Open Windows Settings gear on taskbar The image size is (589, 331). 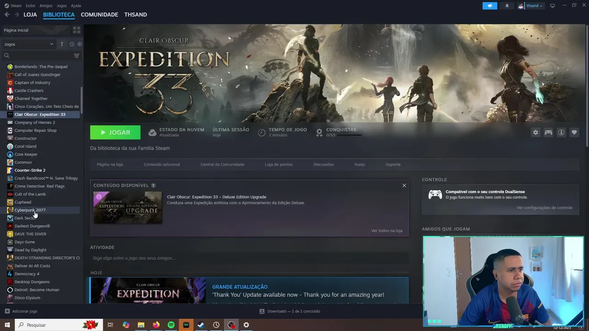(246, 325)
